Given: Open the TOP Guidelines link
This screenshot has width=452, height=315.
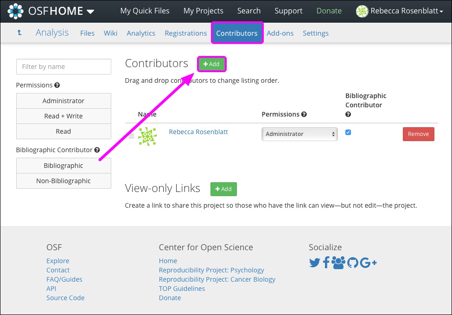Looking at the screenshot, I should pyautogui.click(x=182, y=288).
